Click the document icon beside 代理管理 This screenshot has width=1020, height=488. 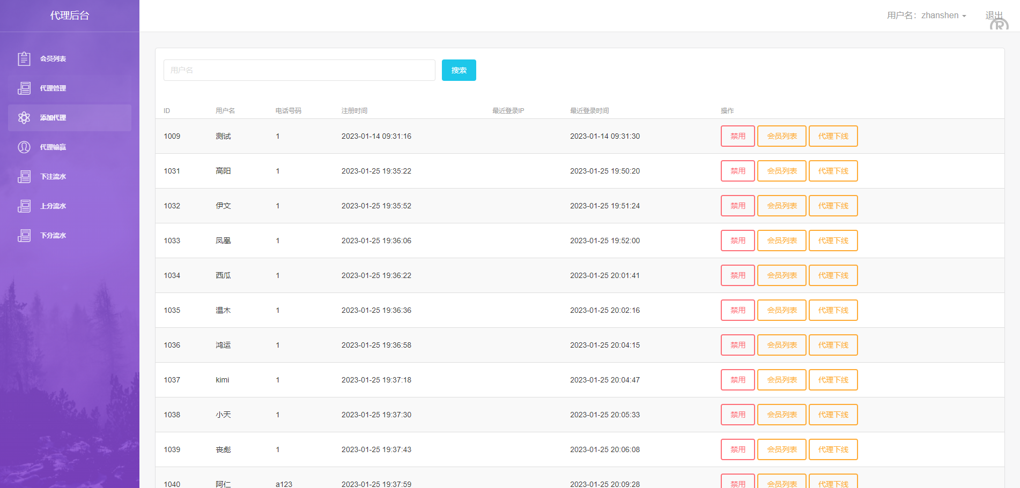coord(24,88)
